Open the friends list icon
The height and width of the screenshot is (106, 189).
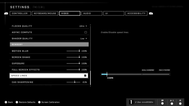tap(171, 100)
